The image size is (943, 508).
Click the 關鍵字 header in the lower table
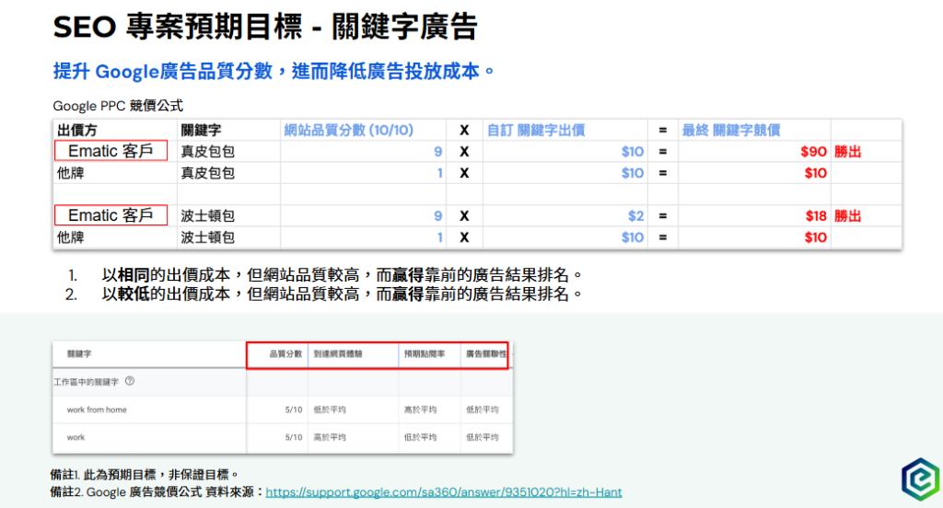pos(79,353)
